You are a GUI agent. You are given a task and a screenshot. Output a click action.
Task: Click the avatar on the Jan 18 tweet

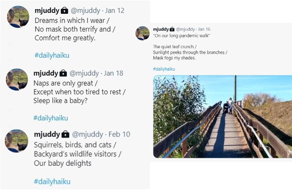[17, 80]
